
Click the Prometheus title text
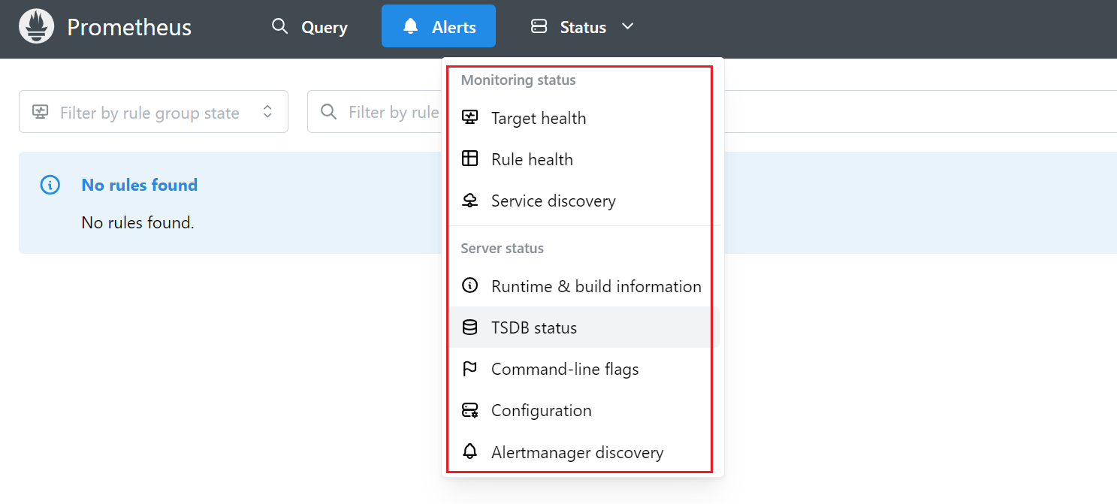pyautogui.click(x=129, y=27)
